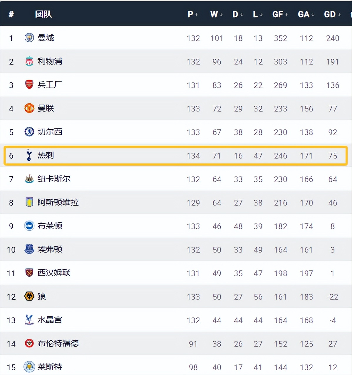Screen dimensions: 352x375
Task: Sort by GA goals-against column header
Action: pyautogui.click(x=306, y=14)
